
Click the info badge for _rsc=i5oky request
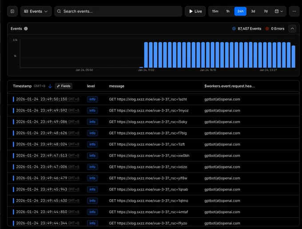click(x=92, y=122)
